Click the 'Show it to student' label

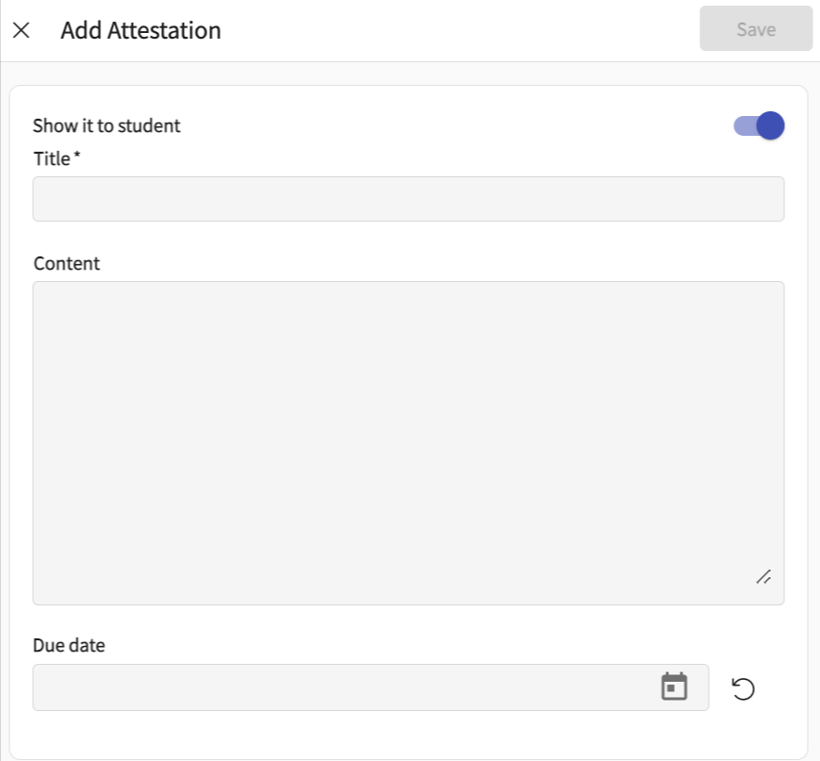pos(107,125)
